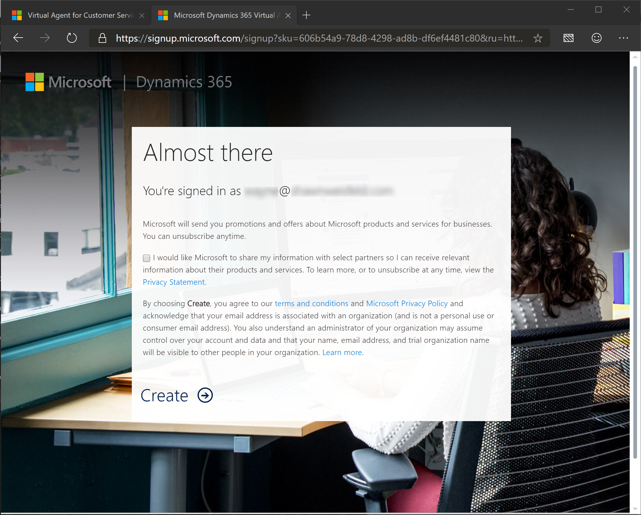
Task: Enable sharing information with select partners
Action: pyautogui.click(x=146, y=258)
